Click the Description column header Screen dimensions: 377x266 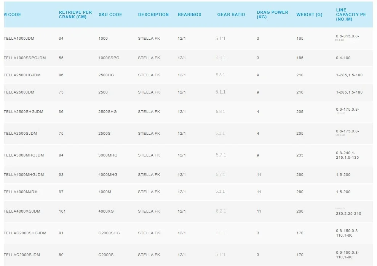(153, 15)
